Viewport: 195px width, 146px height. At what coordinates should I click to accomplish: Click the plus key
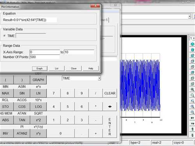pyautogui.click(x=96, y=134)
